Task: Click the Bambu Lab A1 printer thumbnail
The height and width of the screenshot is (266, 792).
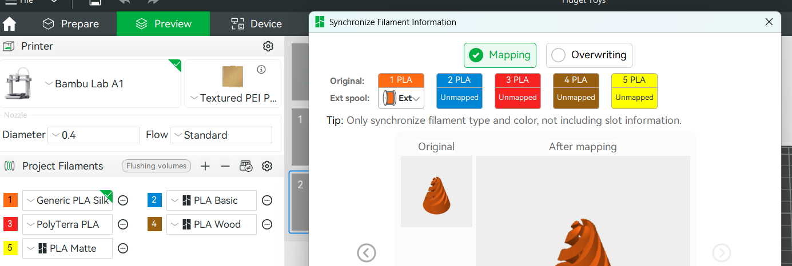Action: tap(19, 84)
